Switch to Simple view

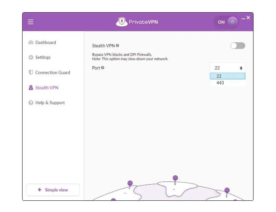53,190
